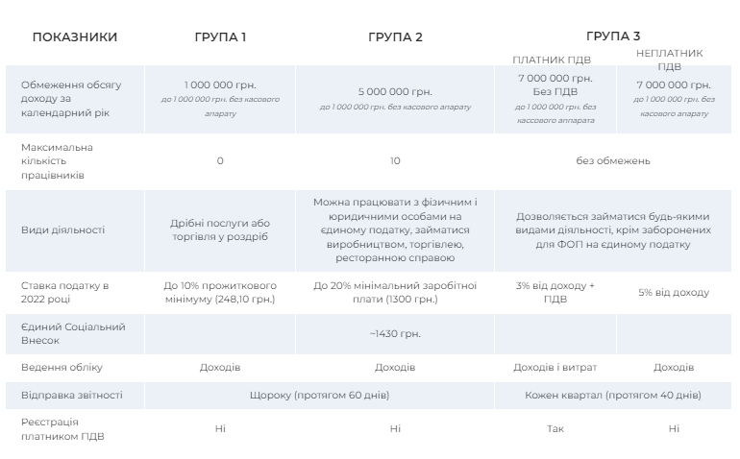Screen dimensions: 740x459
Task: Click the ПОКАЗНИКИ column header
Action: (x=75, y=37)
